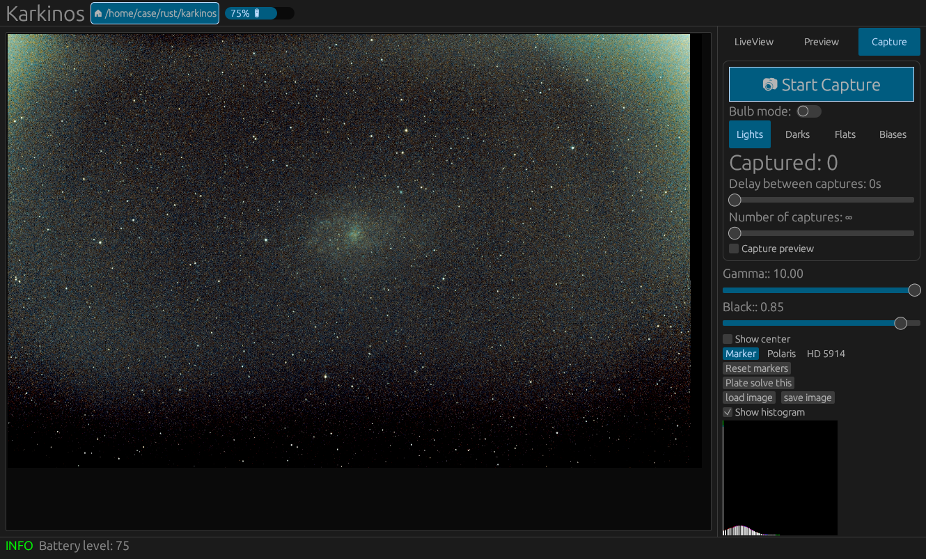The image size is (926, 559).
Task: Check the Show center checkbox
Action: [728, 339]
